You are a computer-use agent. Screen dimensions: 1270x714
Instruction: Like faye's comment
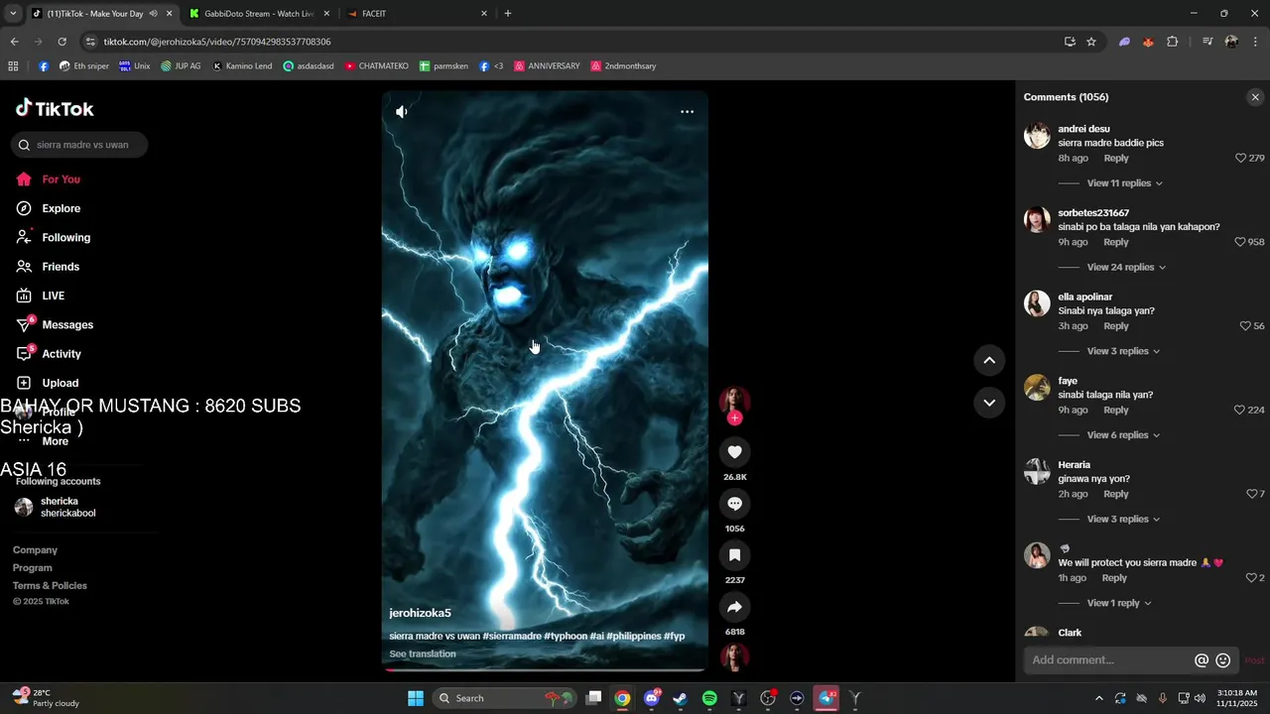(1240, 411)
